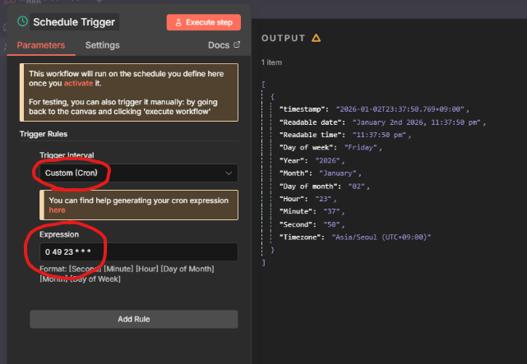
Task: Click into the cron Expression field
Action: coord(138,251)
